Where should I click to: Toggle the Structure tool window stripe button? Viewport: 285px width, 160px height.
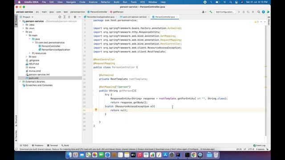tap(16, 121)
